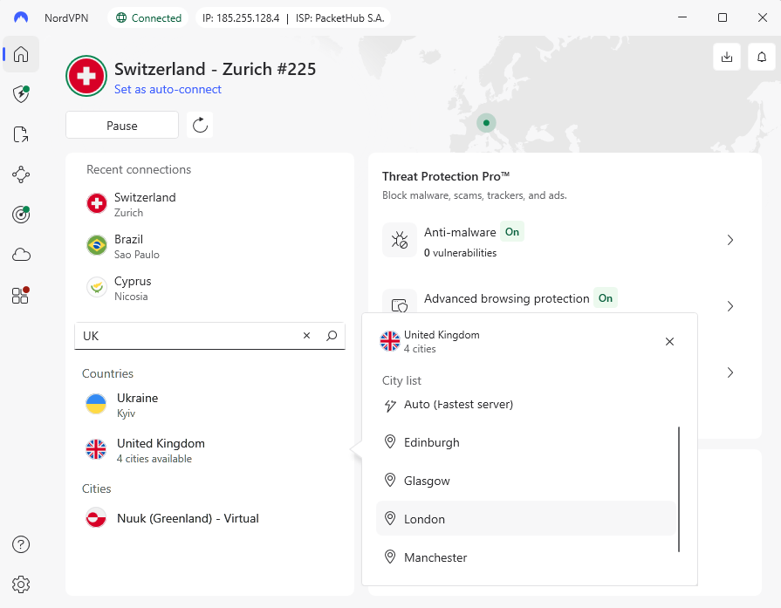This screenshot has width=781, height=608.
Task: Clear the UK search with the X
Action: tap(306, 335)
